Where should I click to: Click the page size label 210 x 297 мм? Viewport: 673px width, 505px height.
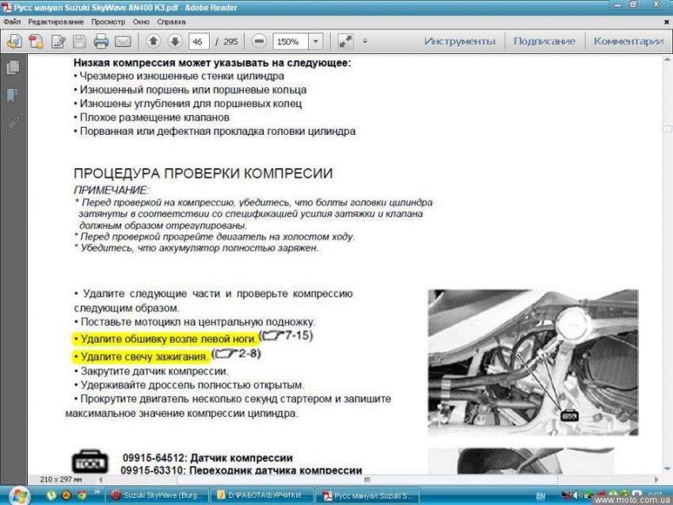(61, 479)
